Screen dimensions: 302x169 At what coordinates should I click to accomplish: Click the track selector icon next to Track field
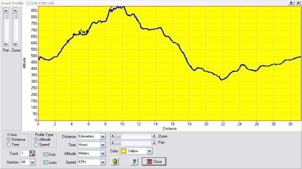pyautogui.click(x=32, y=153)
